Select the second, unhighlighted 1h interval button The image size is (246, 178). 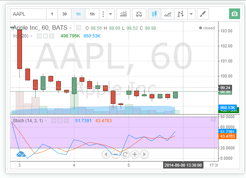92,14
